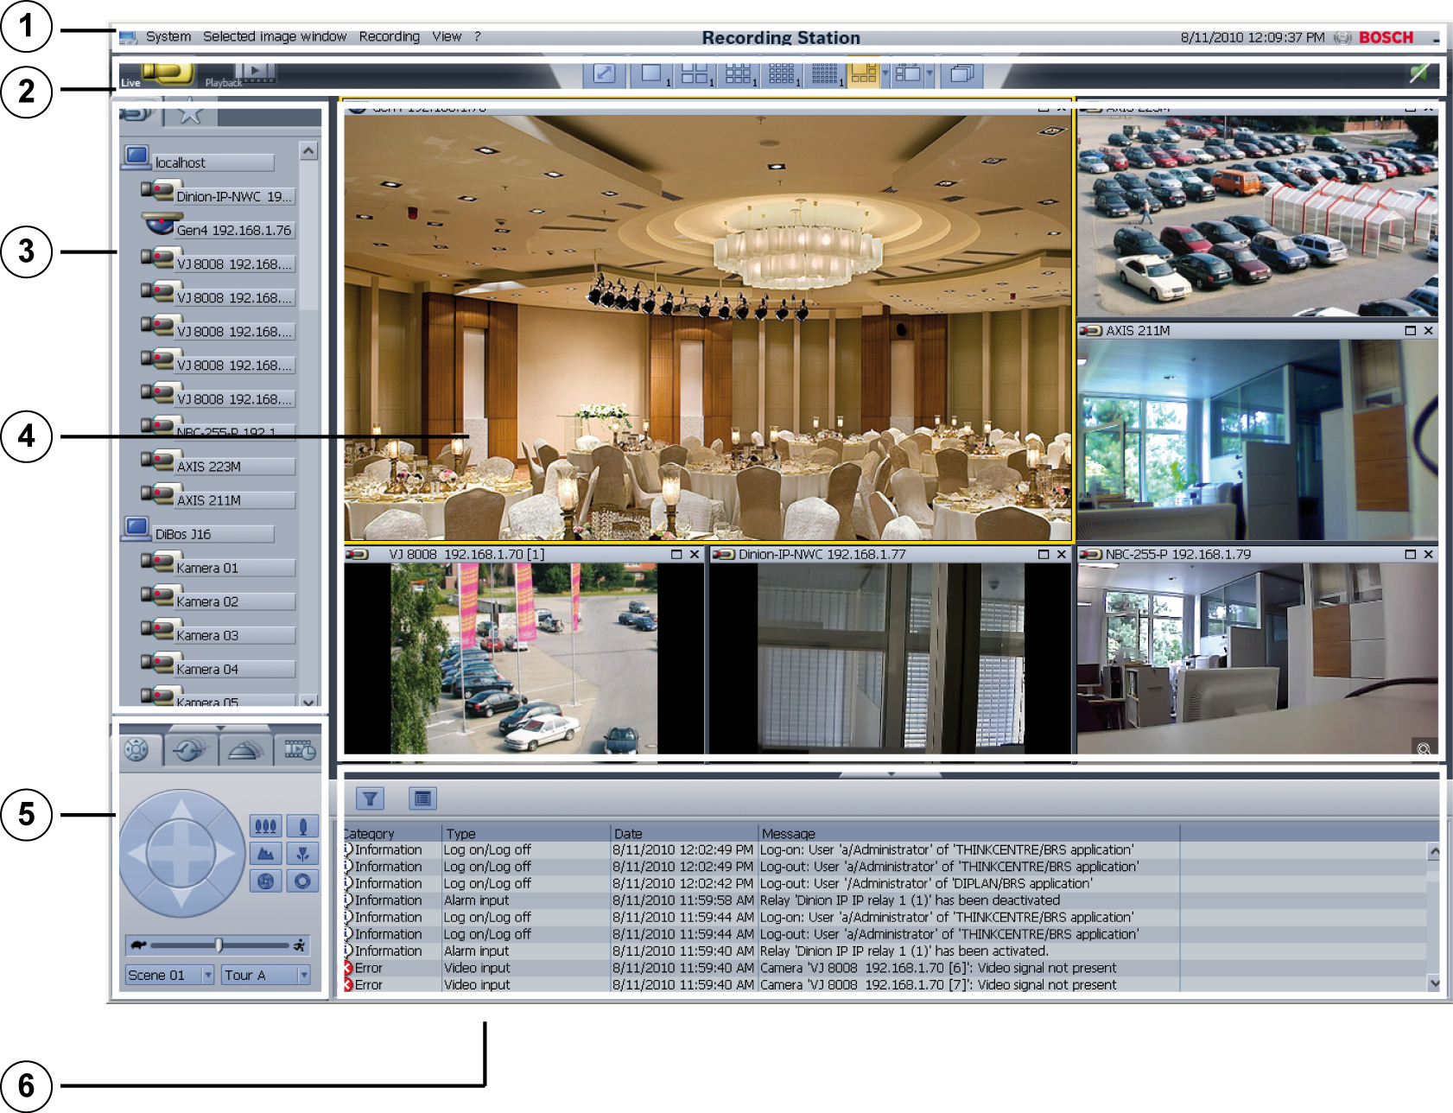
Task: Open the favorites star tab
Action: (190, 113)
